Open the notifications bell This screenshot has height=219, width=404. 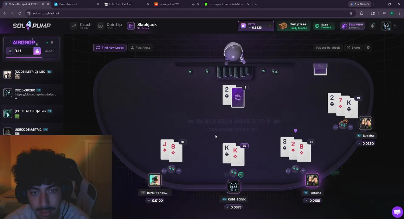pyautogui.click(x=372, y=26)
